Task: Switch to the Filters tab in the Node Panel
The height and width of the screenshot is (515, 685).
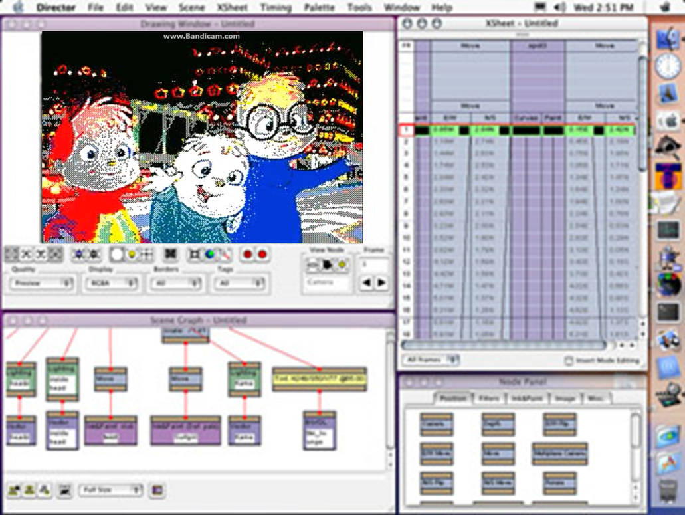Action: pyautogui.click(x=488, y=398)
